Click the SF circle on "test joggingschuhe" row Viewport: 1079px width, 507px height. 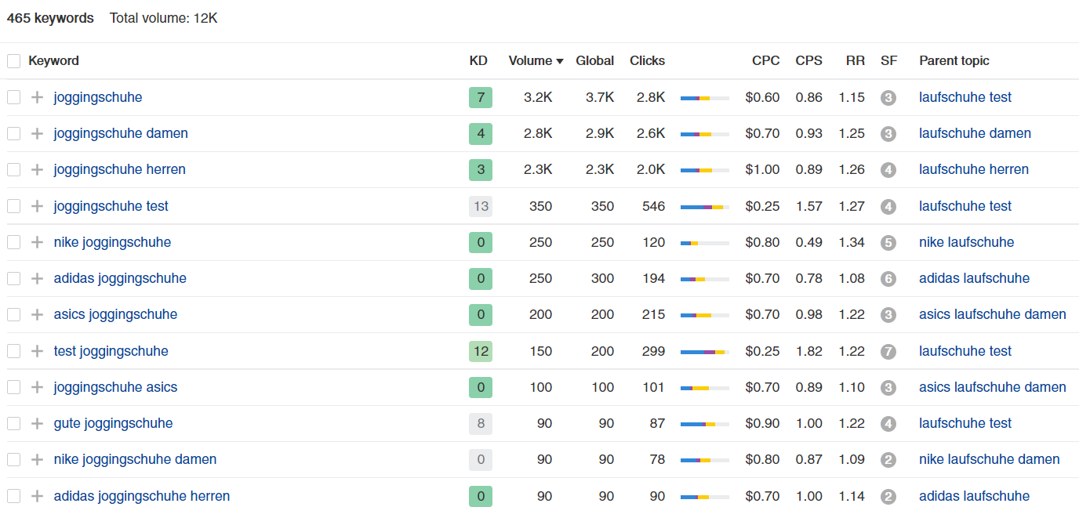tap(888, 351)
